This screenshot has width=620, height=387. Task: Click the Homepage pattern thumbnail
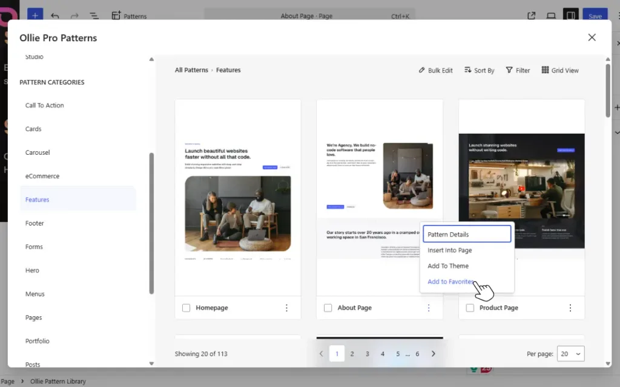[x=237, y=198]
